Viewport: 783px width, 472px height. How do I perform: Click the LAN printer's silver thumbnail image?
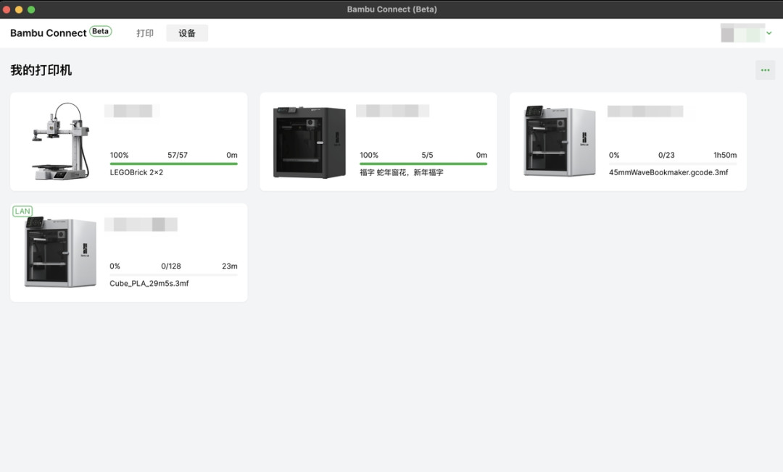[60, 252]
